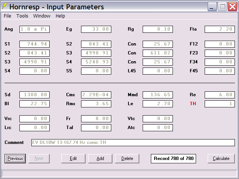Click the Comment field with EV DL18W text
This screenshot has height=179, width=239.
pyautogui.click(x=133, y=142)
